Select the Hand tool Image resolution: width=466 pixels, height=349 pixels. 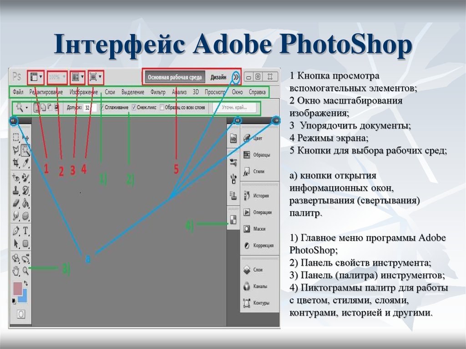16,271
